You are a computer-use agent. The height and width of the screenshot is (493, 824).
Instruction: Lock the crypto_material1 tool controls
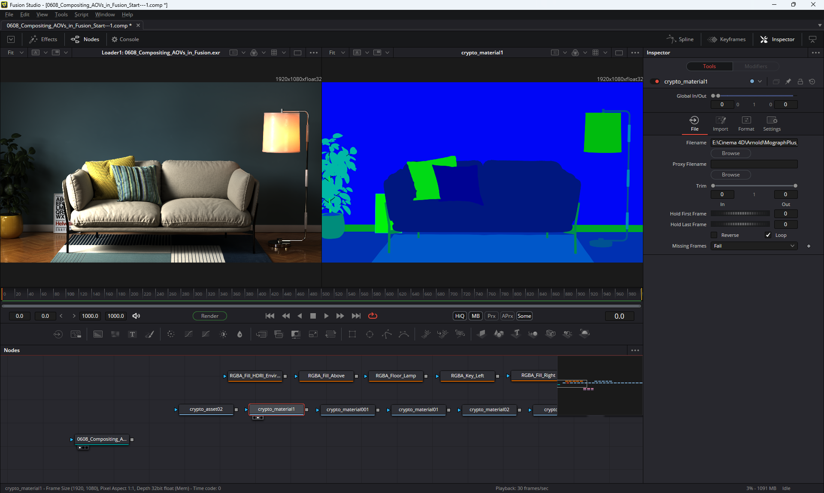(800, 81)
